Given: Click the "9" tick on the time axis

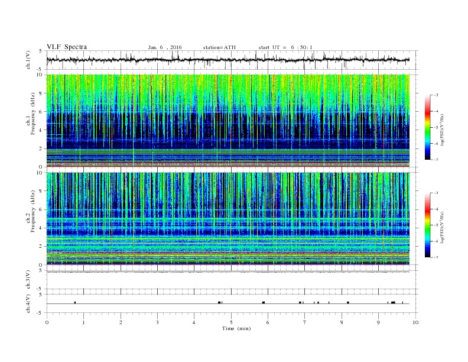Looking at the screenshot, I should [x=378, y=322].
